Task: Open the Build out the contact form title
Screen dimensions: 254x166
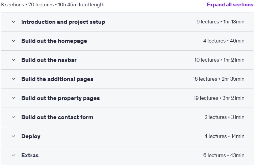Action: click(57, 117)
